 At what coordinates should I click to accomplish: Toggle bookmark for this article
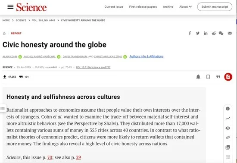pos(208,77)
